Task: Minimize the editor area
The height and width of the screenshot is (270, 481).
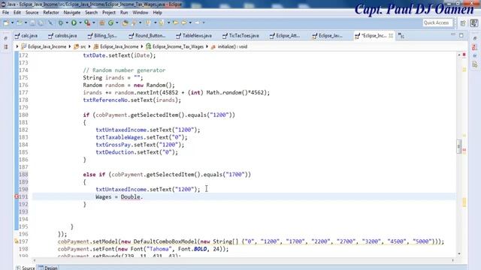Action: click(453, 35)
